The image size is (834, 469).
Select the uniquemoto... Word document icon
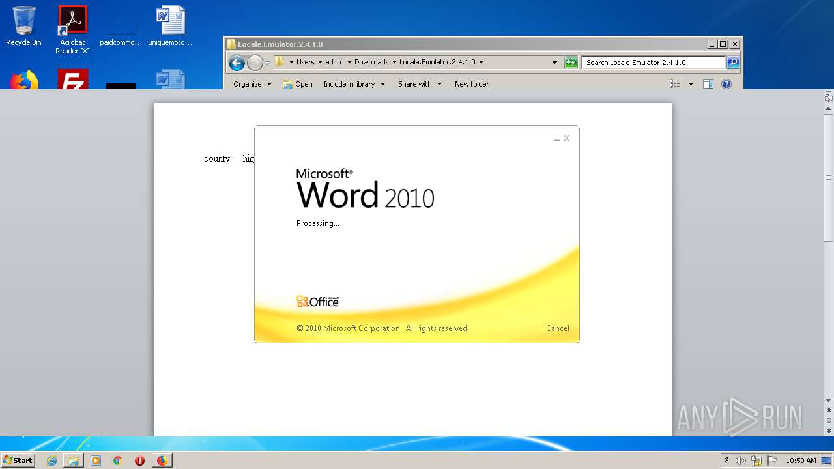[171, 26]
